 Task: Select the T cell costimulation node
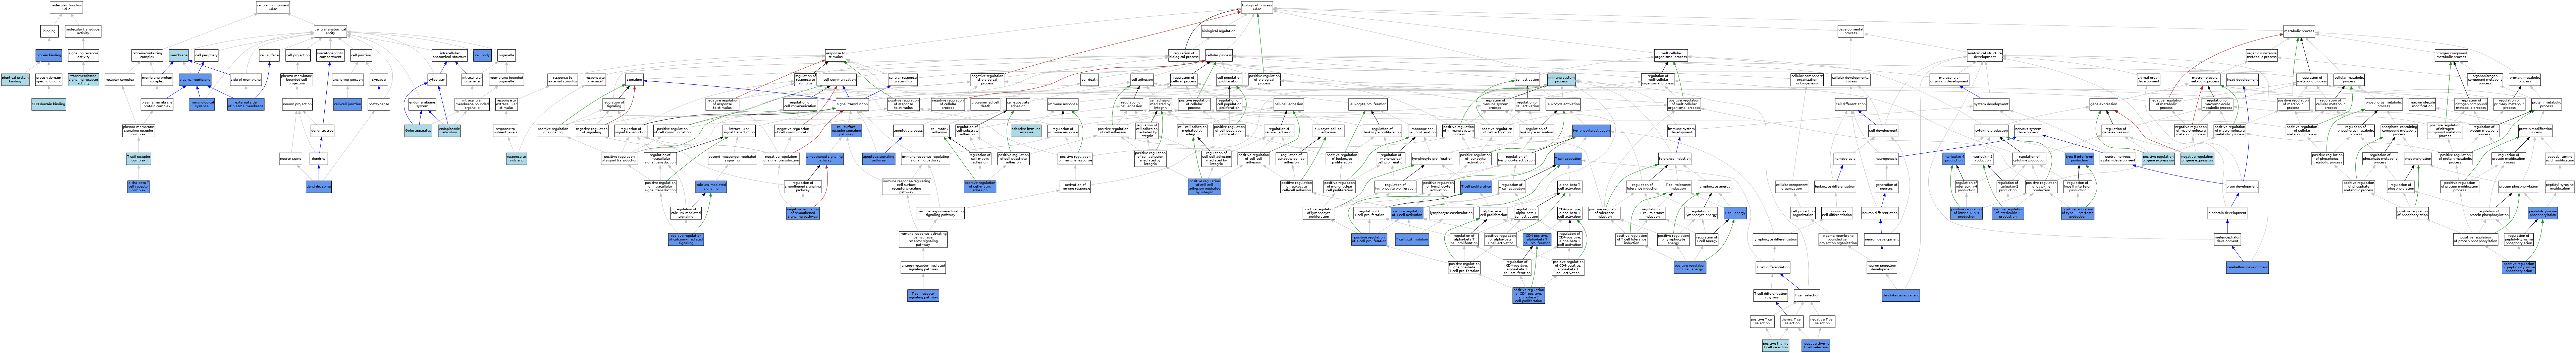tap(1412, 239)
